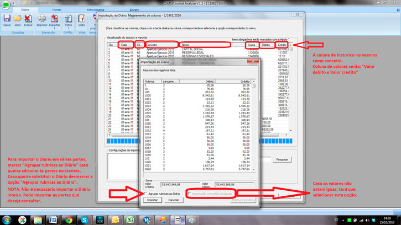Click the Valor Crédito sum field
Viewport: 401px width, 225px height.
[180, 184]
